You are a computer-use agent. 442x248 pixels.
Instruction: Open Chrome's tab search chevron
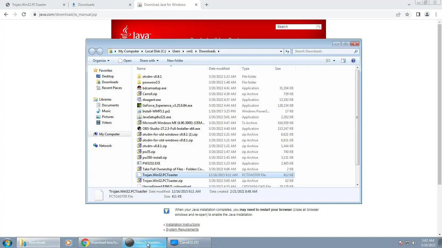coord(409,5)
